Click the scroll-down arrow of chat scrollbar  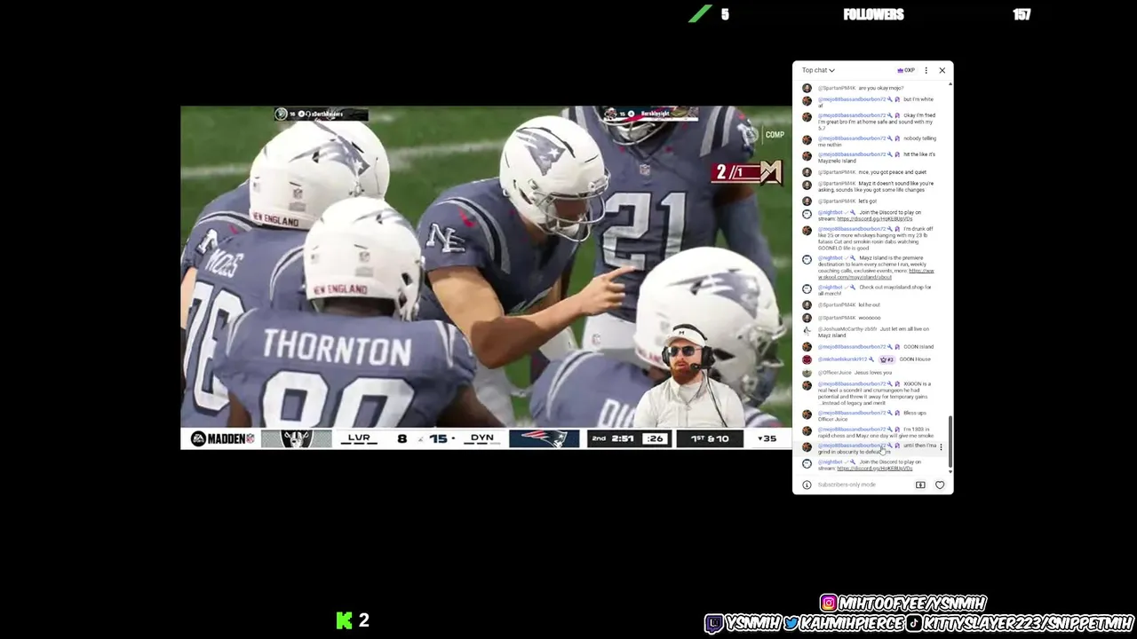coord(950,473)
